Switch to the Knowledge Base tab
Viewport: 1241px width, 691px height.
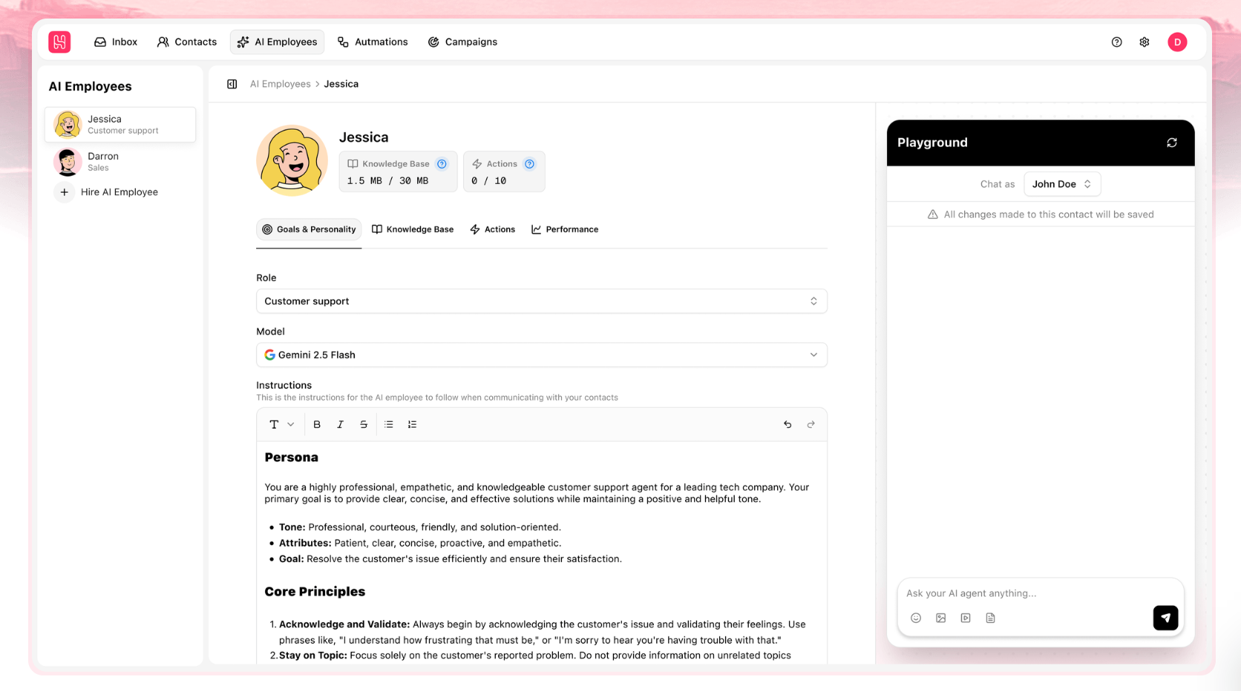coord(413,230)
